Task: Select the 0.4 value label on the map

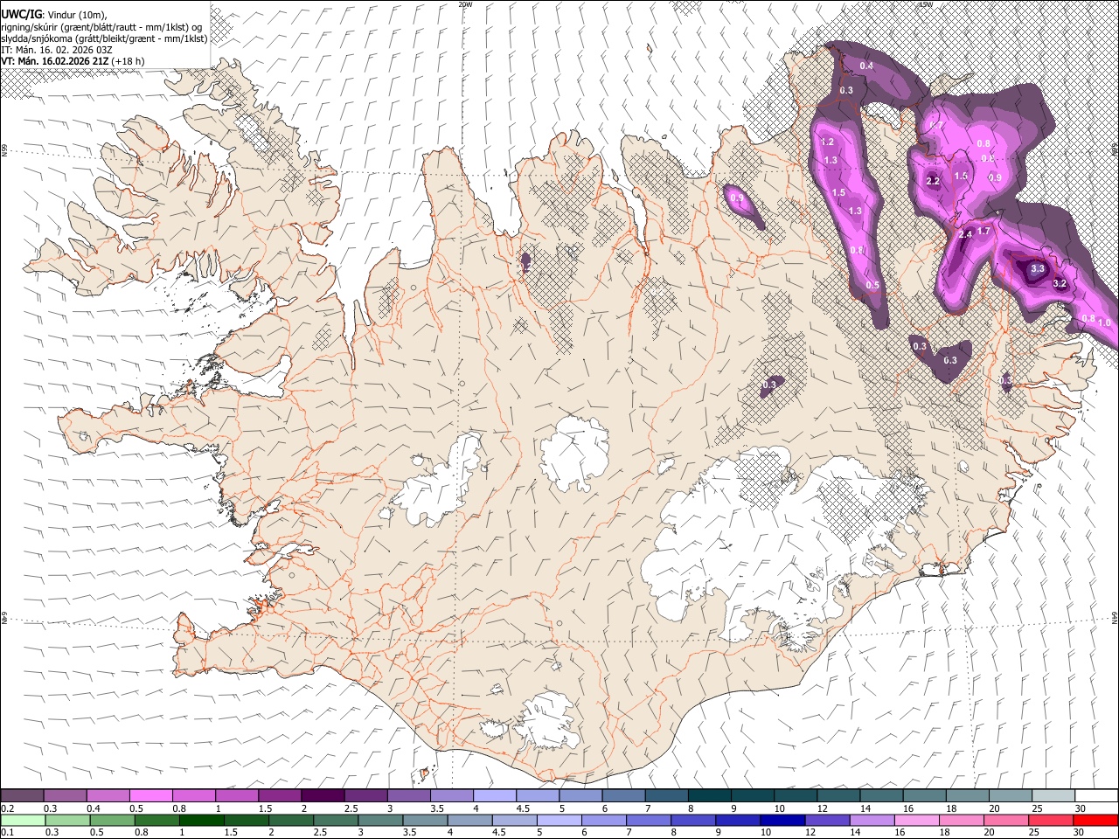Action: click(x=866, y=66)
